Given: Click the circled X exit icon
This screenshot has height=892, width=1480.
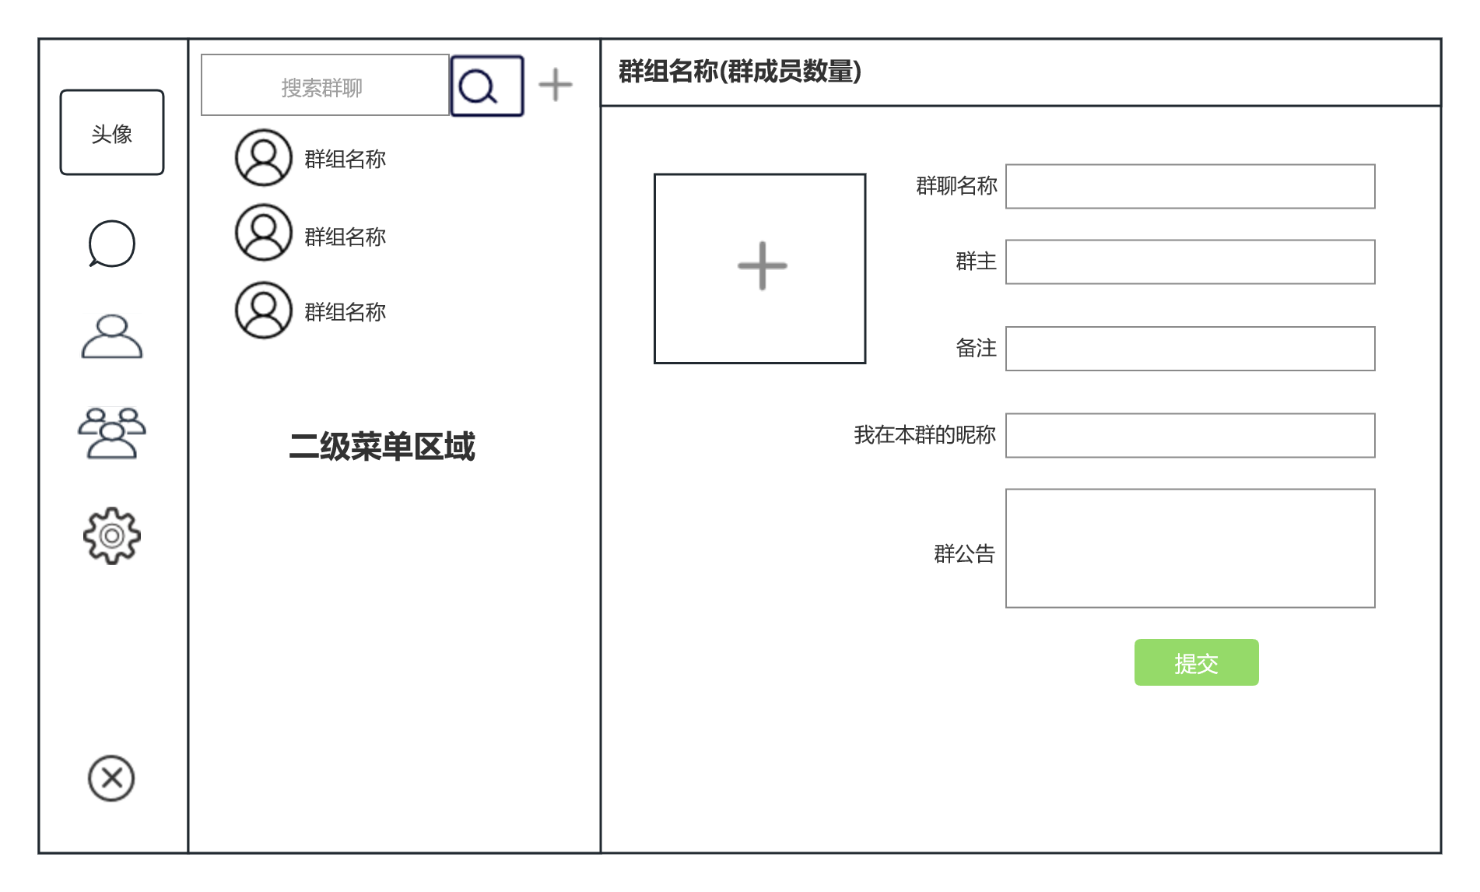Looking at the screenshot, I should tap(111, 778).
